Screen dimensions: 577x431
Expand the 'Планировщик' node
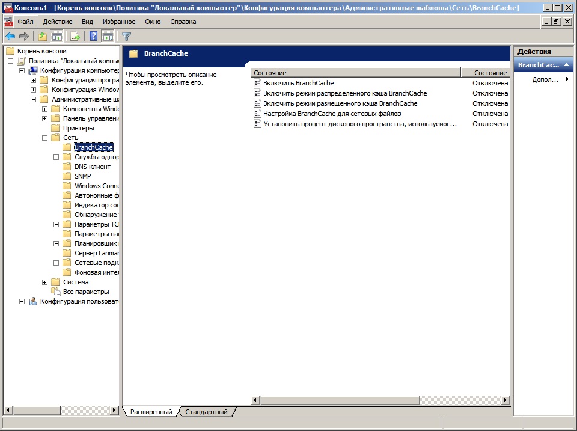56,243
